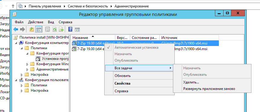
Task: Sort by the Название column header
Action: tap(93, 38)
